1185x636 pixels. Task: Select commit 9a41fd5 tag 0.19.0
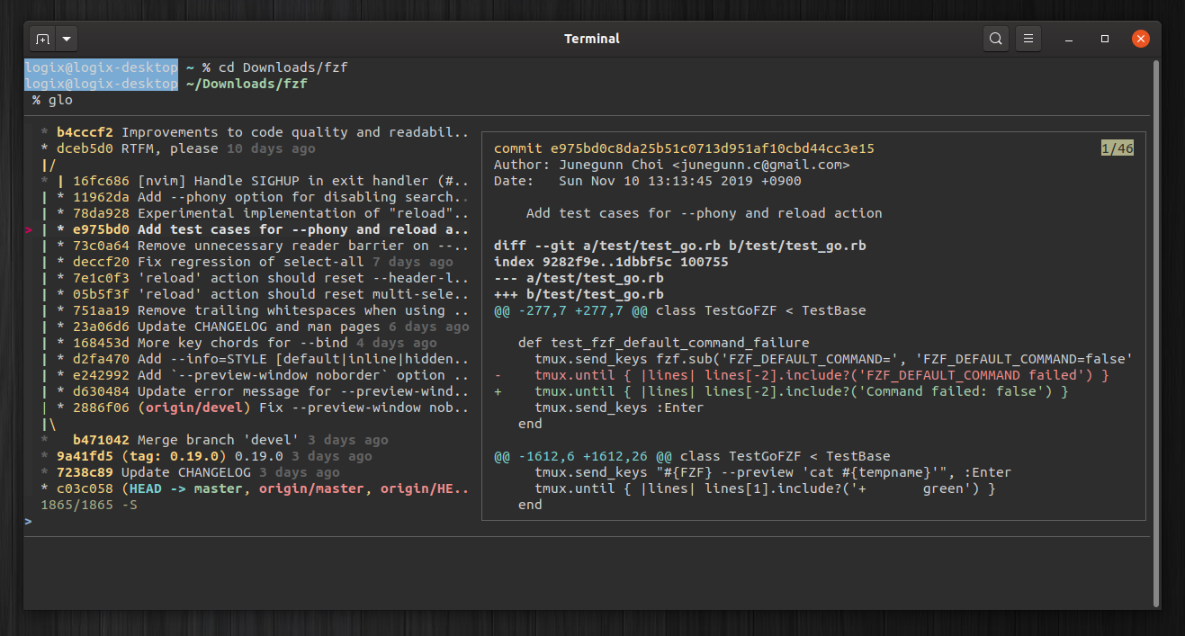pos(206,456)
